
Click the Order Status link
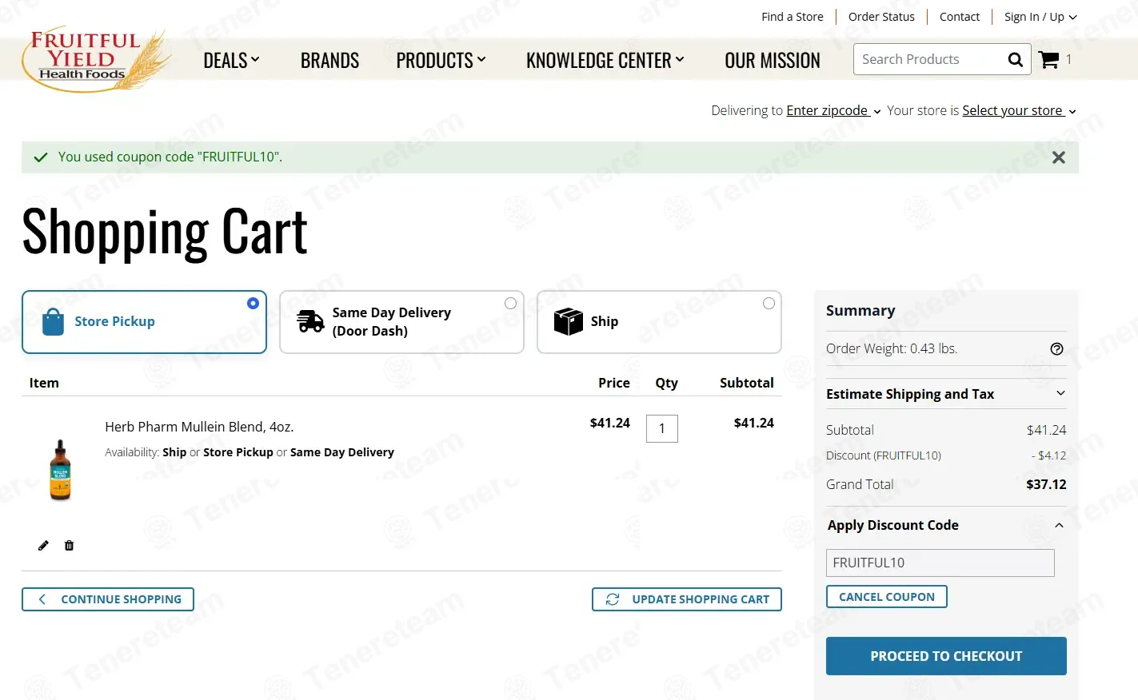pos(881,17)
